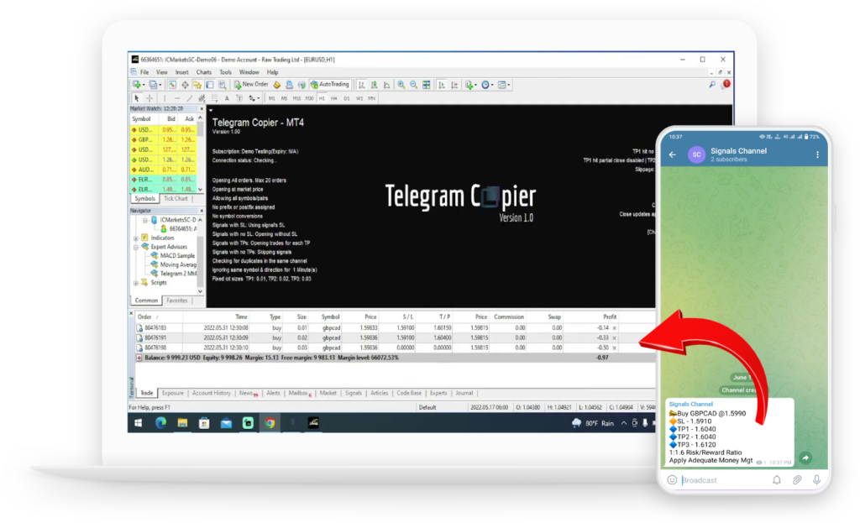Click the zoom in magnifier icon

coord(401,85)
